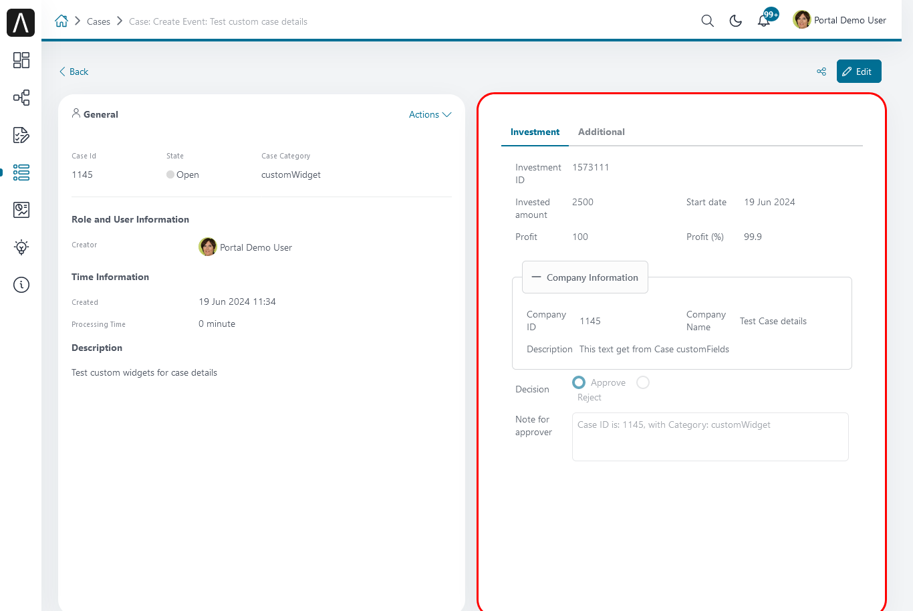The height and width of the screenshot is (611, 913).
Task: Expand the Actions dropdown
Action: click(x=430, y=114)
